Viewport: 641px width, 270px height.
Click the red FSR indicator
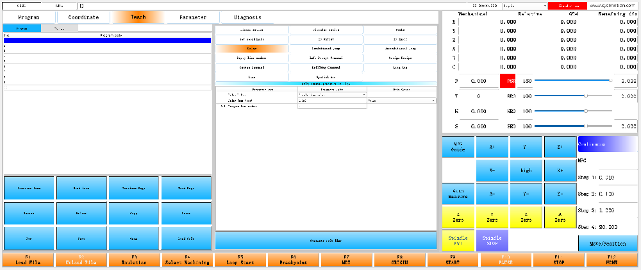coord(508,81)
